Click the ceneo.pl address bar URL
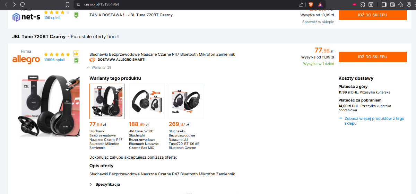This screenshot has width=416, height=194. (102, 5)
